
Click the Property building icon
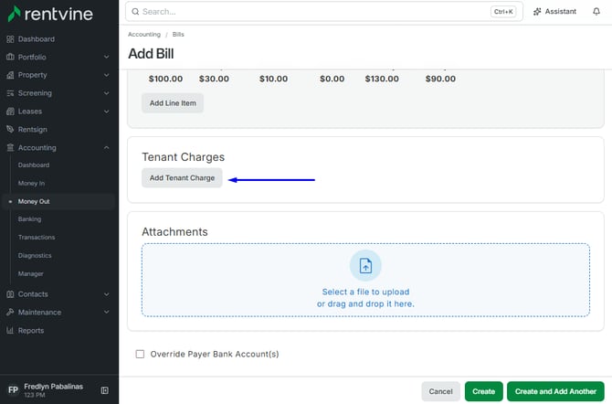[x=10, y=75]
